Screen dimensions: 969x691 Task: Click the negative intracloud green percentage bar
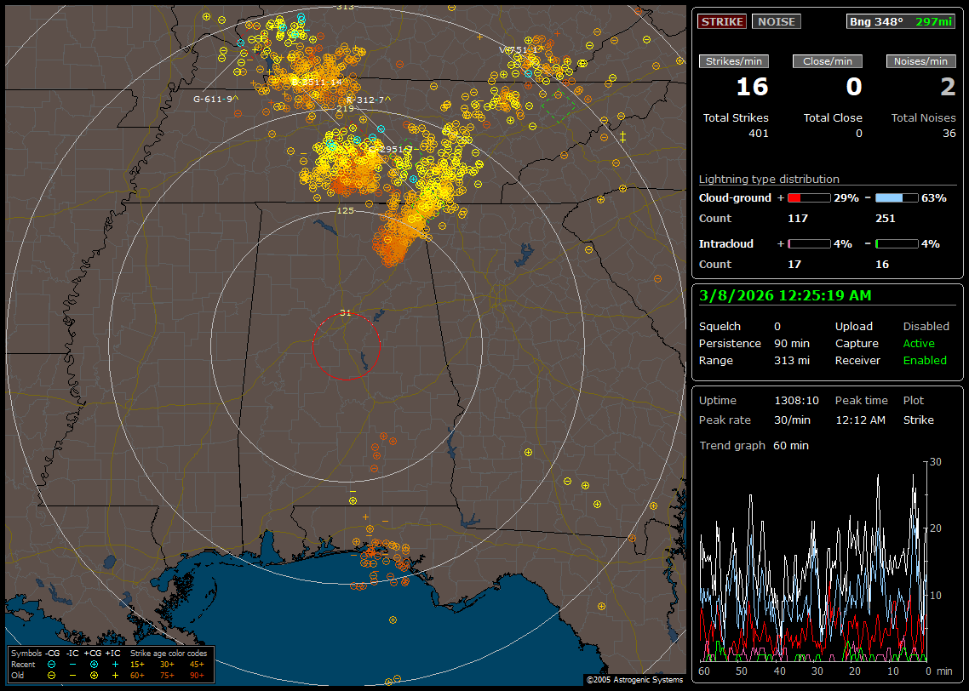(x=897, y=244)
